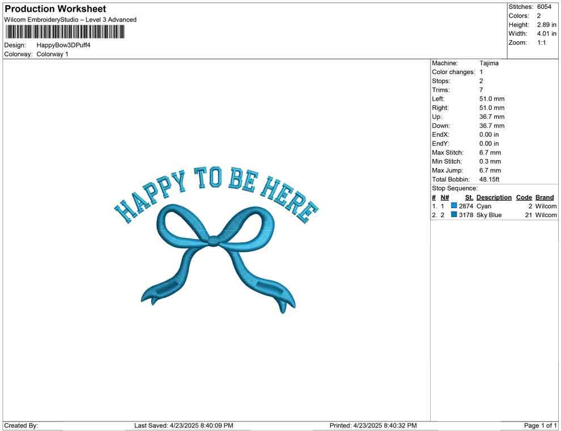Click the Colorway 1 value
561x431 pixels.
(52, 54)
